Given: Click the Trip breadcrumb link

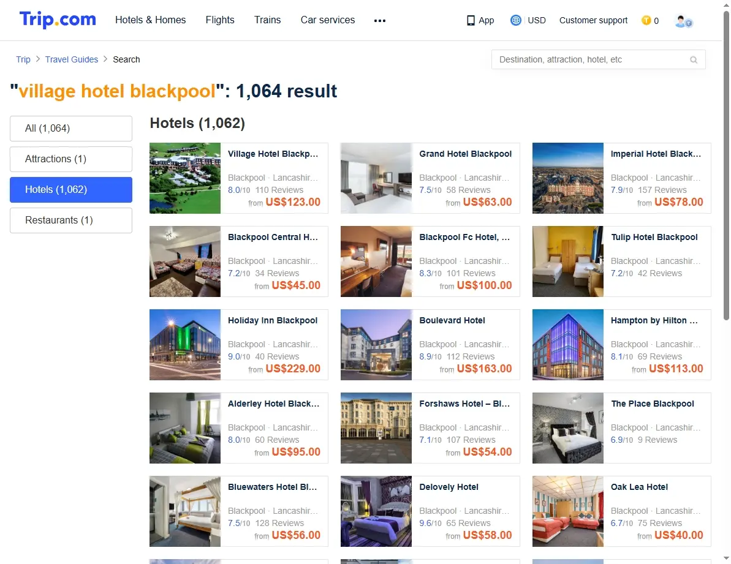Looking at the screenshot, I should [x=23, y=59].
